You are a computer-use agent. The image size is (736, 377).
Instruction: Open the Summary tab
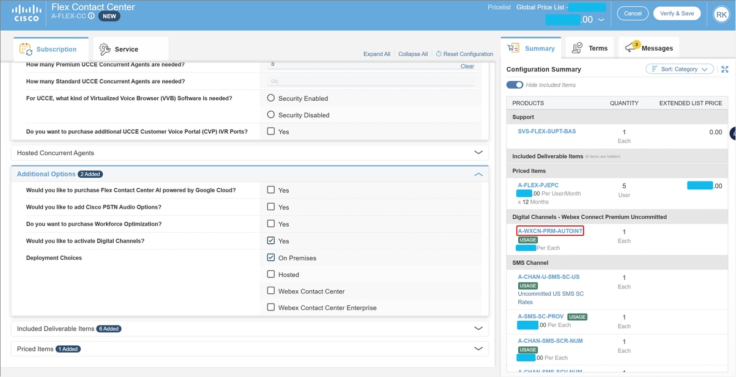coord(532,48)
